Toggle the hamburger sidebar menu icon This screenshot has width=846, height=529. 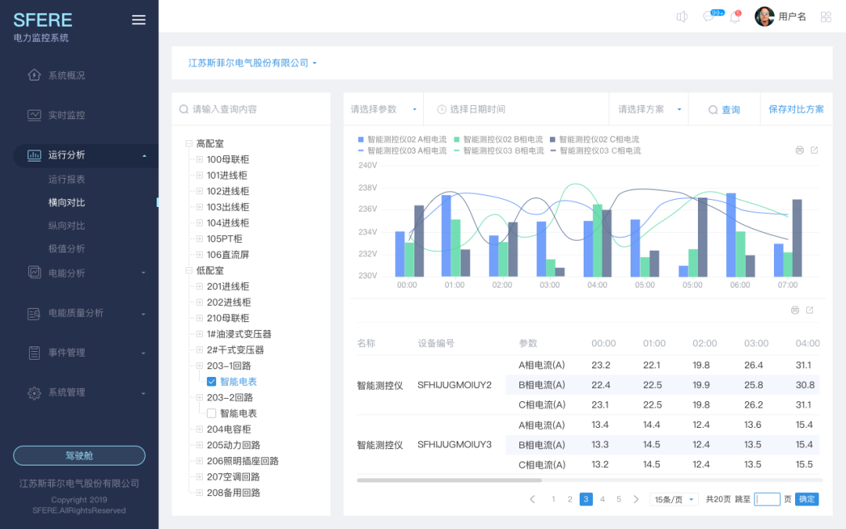[139, 20]
